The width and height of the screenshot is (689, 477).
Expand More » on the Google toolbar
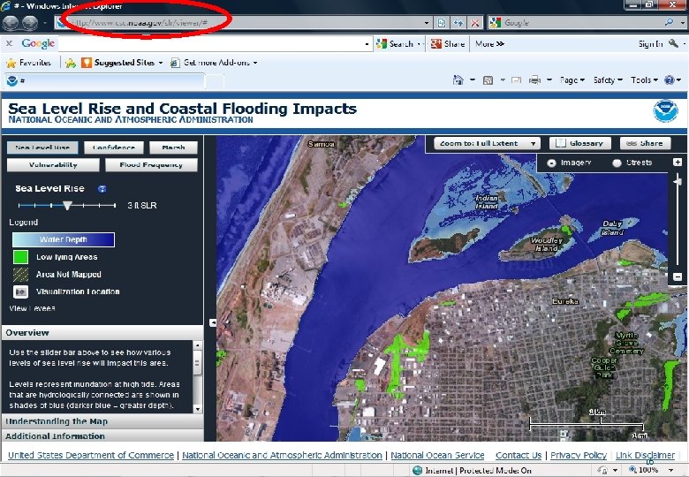click(489, 43)
